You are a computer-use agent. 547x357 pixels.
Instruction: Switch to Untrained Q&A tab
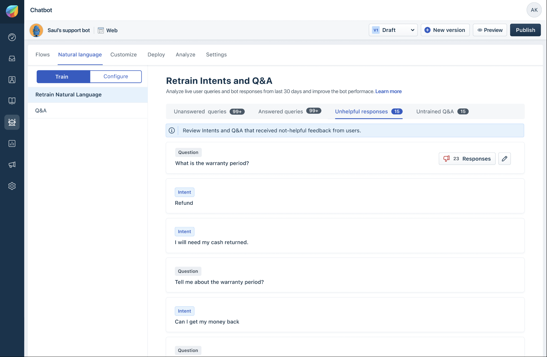[442, 111]
